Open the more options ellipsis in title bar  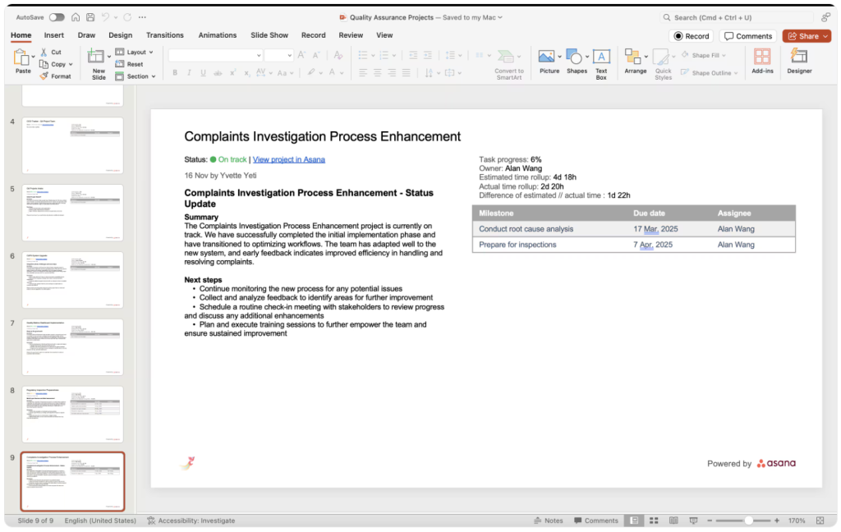click(x=142, y=17)
